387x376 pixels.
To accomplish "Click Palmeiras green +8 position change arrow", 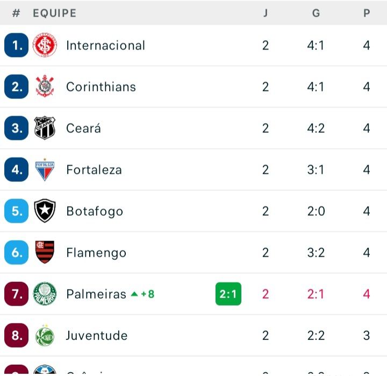I will 135,294.
